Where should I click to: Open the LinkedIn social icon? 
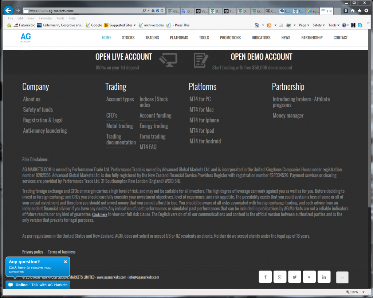tap(324, 277)
